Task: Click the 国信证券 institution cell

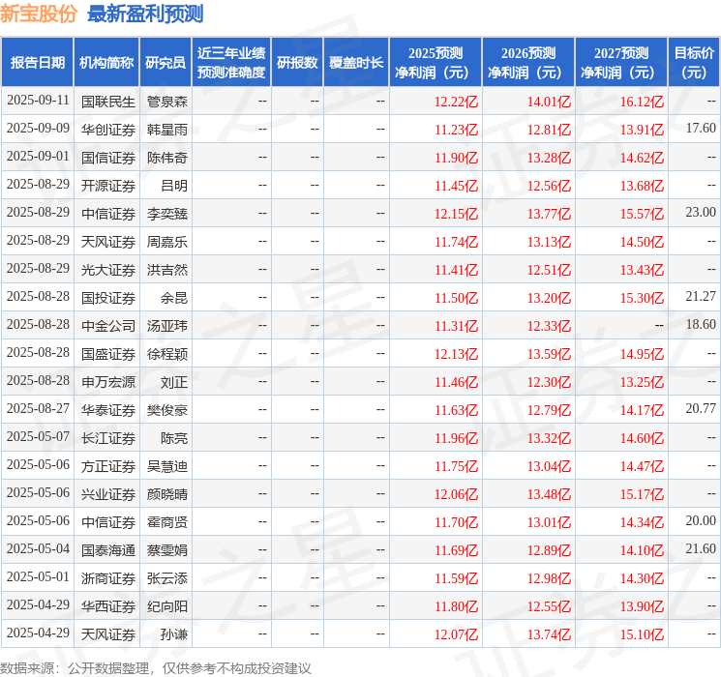Action: [x=108, y=158]
